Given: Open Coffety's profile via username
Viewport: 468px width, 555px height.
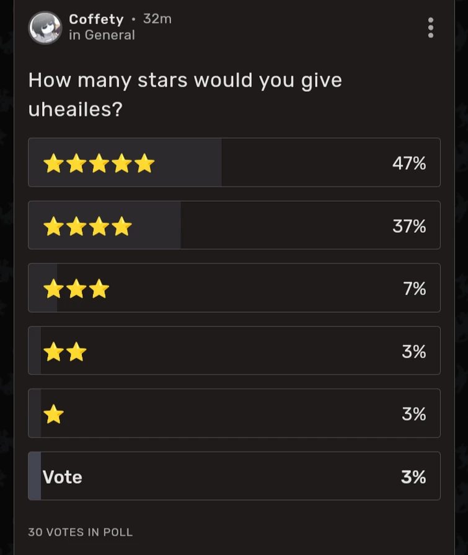Looking at the screenshot, I should coord(96,19).
